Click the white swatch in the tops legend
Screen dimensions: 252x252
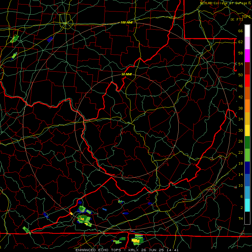(247, 31)
